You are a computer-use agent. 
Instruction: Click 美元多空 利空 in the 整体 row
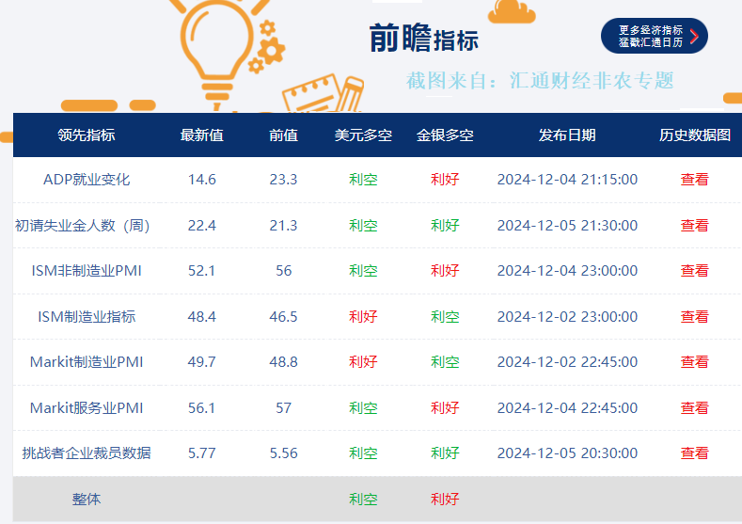(x=363, y=500)
